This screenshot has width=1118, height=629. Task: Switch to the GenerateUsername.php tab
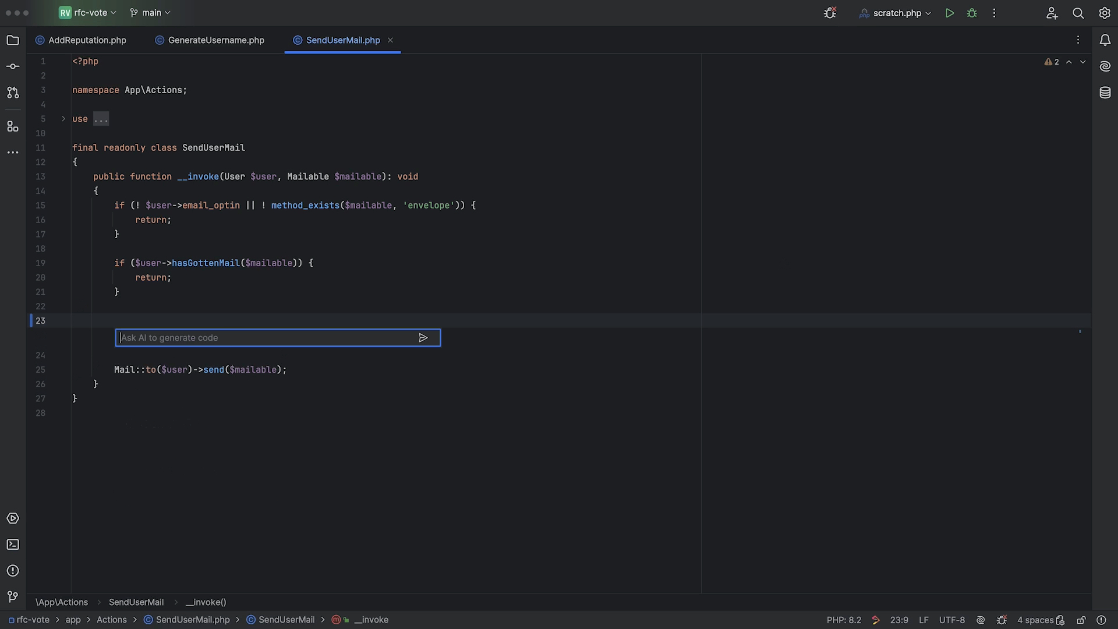(215, 40)
